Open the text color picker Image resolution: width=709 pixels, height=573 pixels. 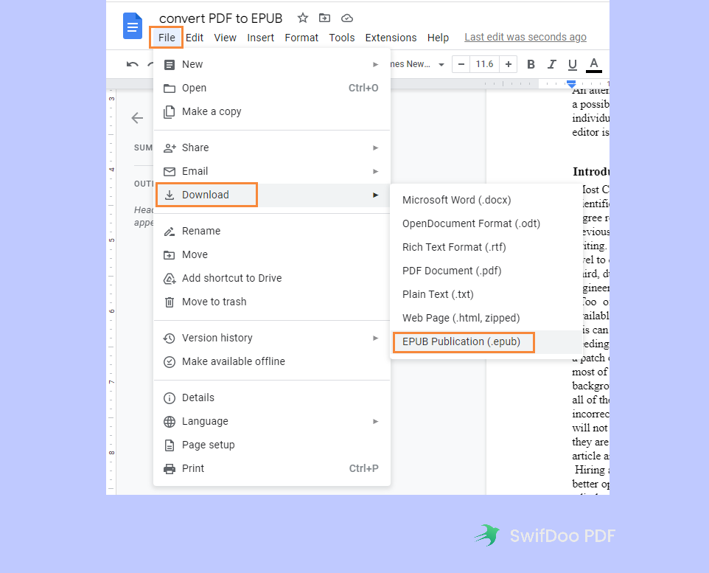594,65
